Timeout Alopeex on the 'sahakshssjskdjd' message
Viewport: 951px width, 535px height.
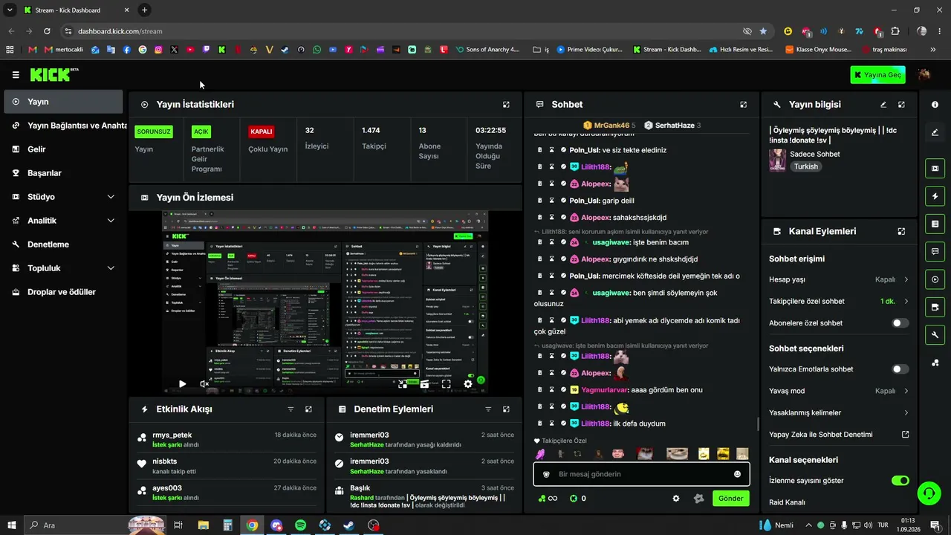(551, 218)
